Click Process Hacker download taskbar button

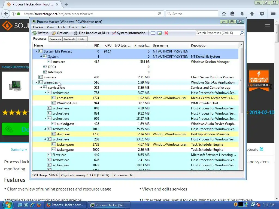65,205
